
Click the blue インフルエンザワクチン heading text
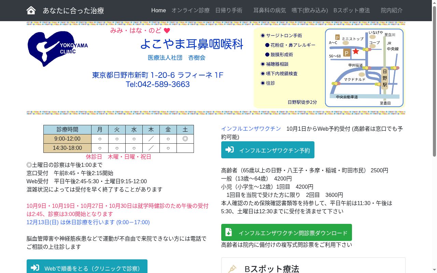pos(251,129)
